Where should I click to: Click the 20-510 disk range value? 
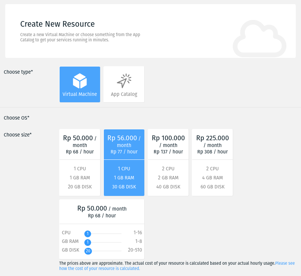135,250
